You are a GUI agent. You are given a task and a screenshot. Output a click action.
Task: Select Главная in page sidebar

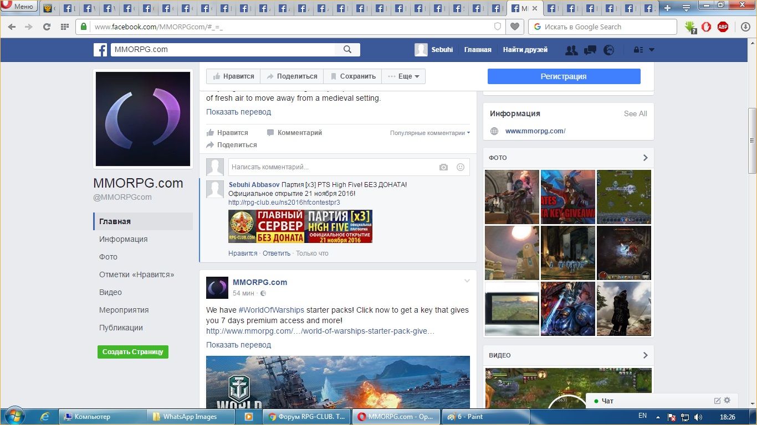pyautogui.click(x=143, y=221)
